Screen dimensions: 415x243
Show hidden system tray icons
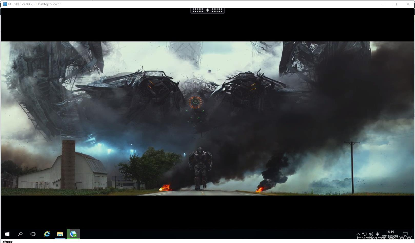358,234
